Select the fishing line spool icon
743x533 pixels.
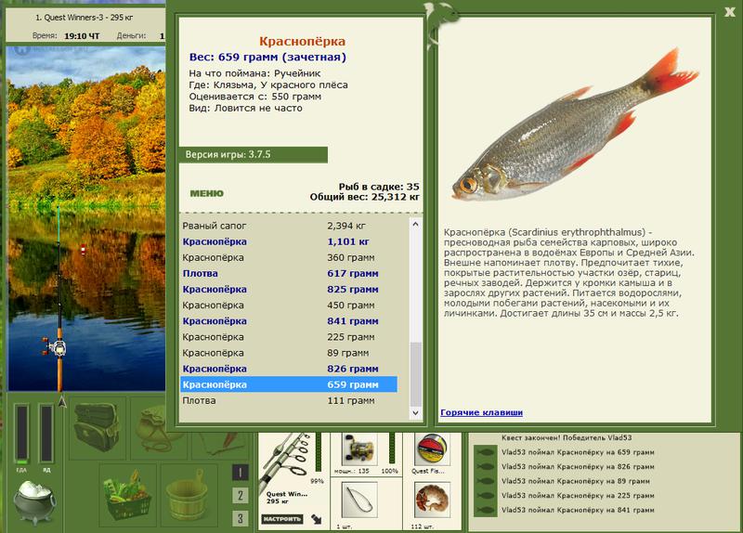tap(432, 449)
